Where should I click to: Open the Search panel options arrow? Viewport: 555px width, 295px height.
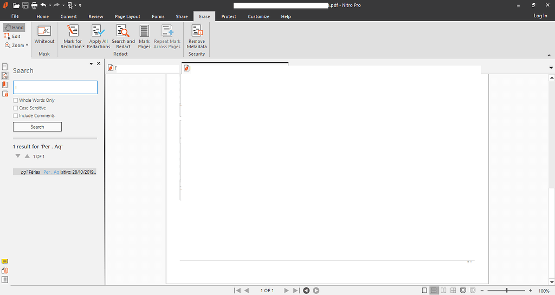(x=91, y=64)
